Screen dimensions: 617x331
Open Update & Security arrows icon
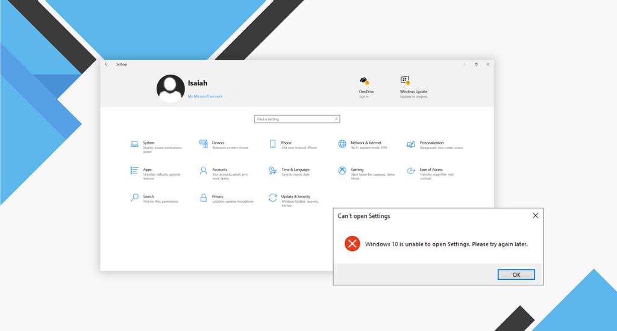pyautogui.click(x=273, y=197)
